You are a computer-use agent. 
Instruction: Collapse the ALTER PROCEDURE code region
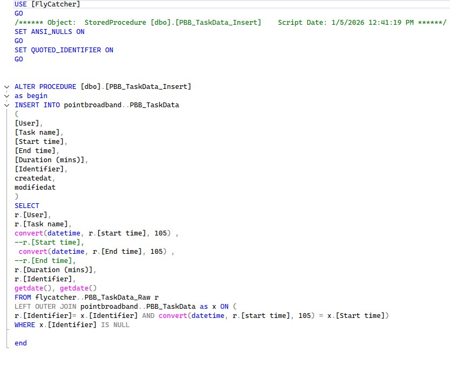coord(5,86)
